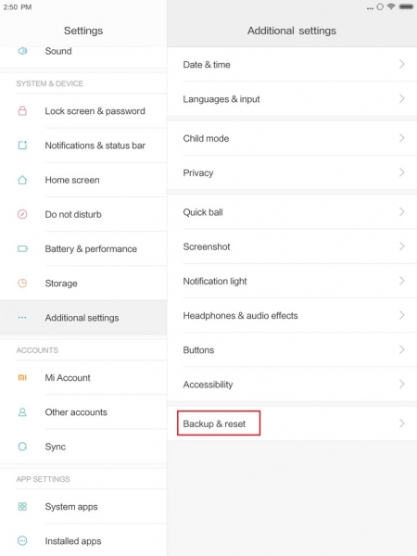Tap the Sound speaker icon
The height and width of the screenshot is (556, 417).
point(22,51)
